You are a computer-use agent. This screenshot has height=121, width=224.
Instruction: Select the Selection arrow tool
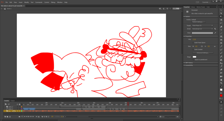(221, 10)
